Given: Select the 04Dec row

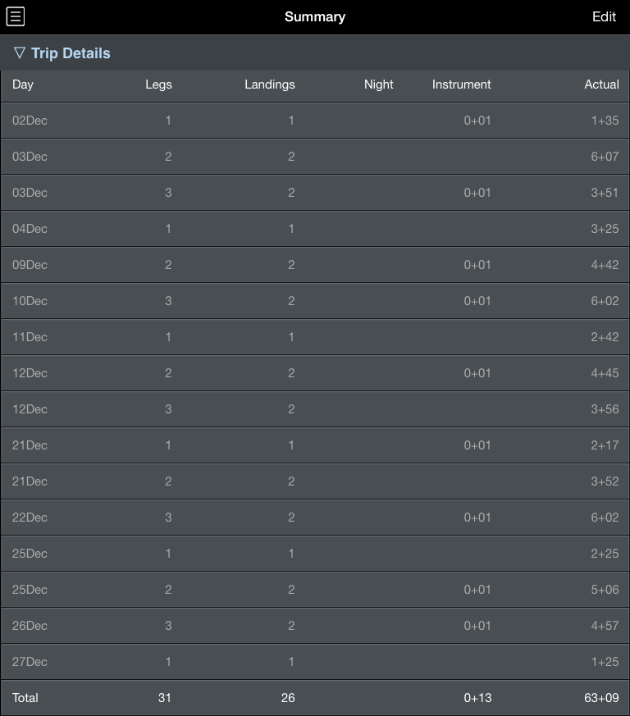Looking at the screenshot, I should (x=315, y=229).
